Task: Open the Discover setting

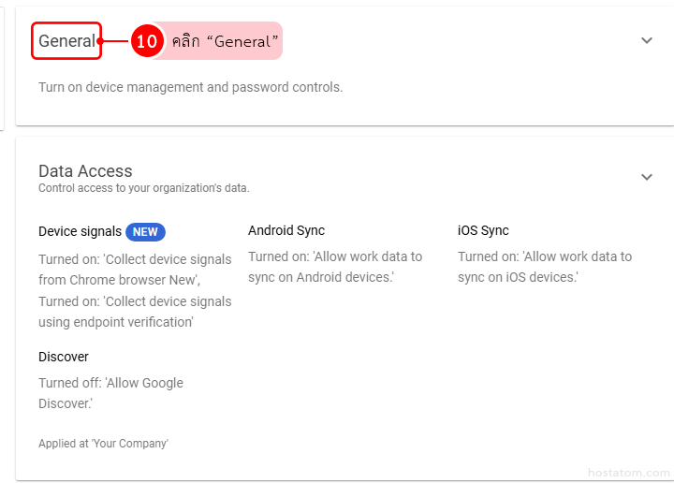Action: click(64, 357)
